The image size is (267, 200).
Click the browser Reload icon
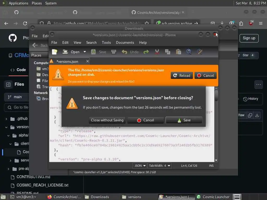tap(25, 23)
